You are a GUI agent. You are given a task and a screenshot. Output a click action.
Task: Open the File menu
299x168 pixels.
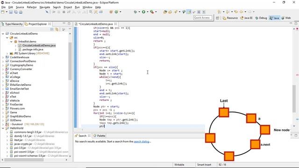(x=3, y=7)
